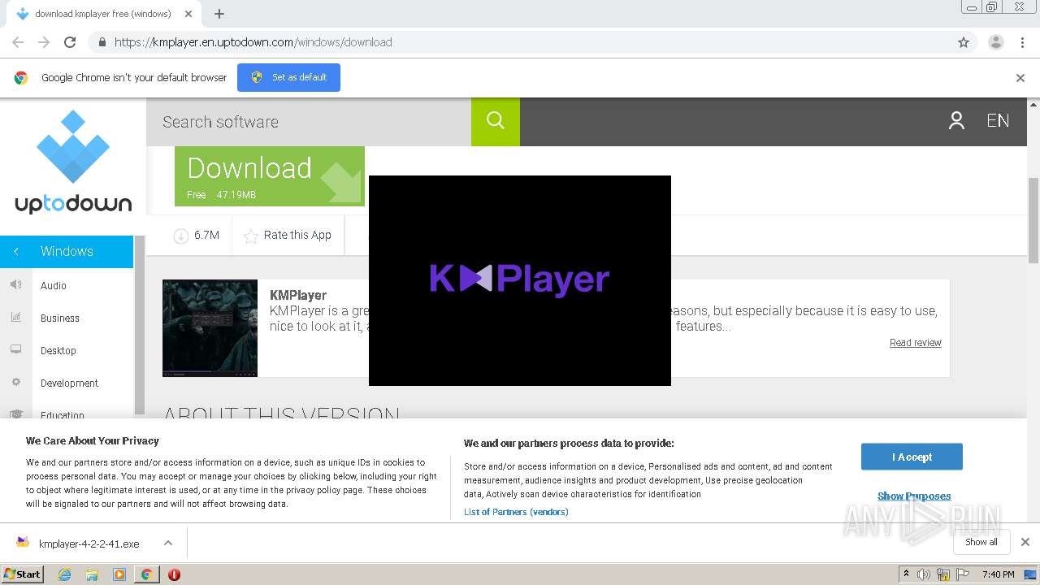The image size is (1040, 585).
Task: Click the Audio speaker icon in sidebar
Action: [15, 284]
